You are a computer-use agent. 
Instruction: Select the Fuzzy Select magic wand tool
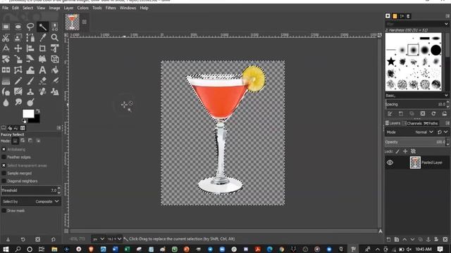[42, 27]
